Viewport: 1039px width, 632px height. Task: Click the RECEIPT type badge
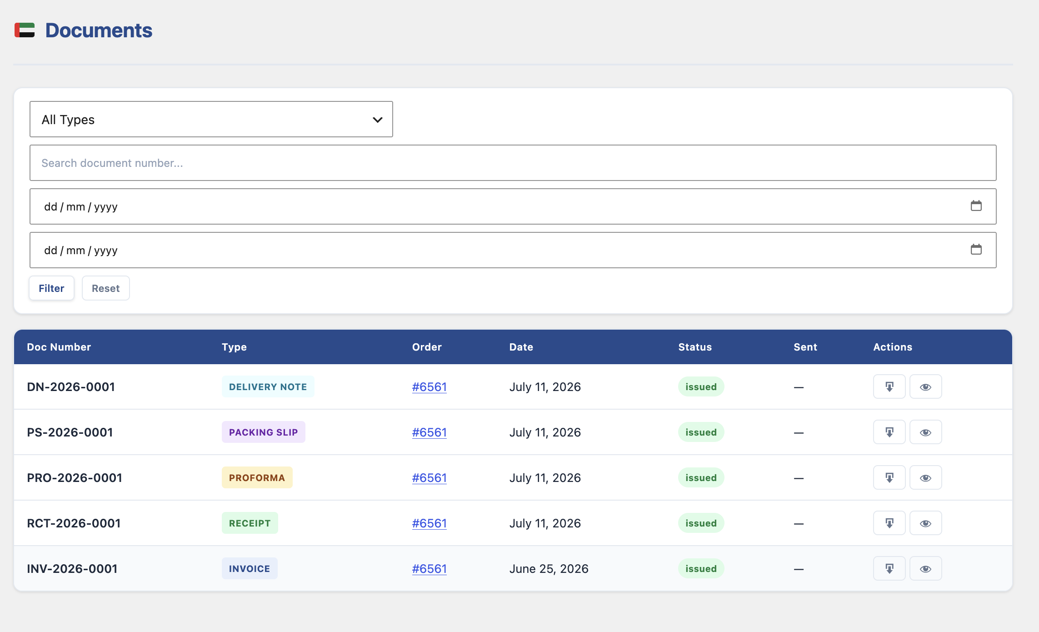250,523
